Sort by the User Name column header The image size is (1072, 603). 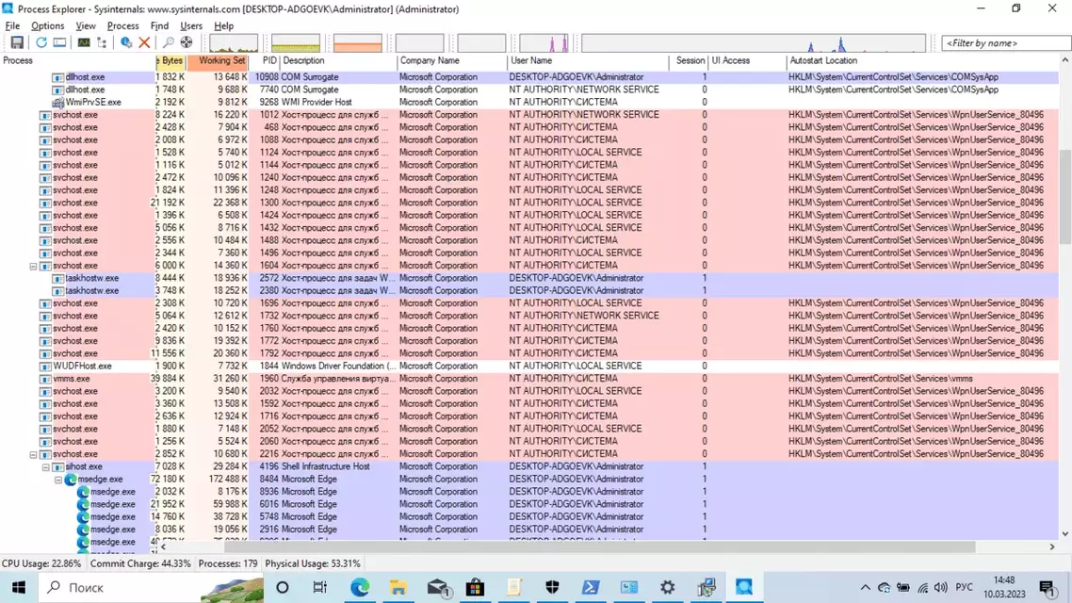point(588,61)
